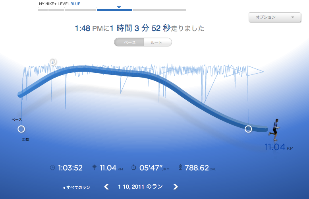Click the stopwatch pace icon
309x199 pixels.
[133, 168]
